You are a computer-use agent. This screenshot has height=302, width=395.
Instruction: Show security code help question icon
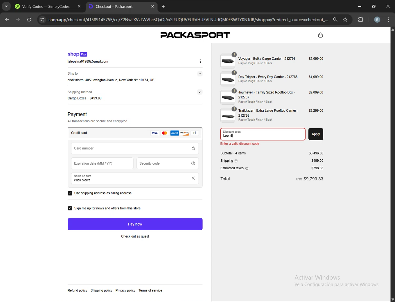tap(193, 163)
